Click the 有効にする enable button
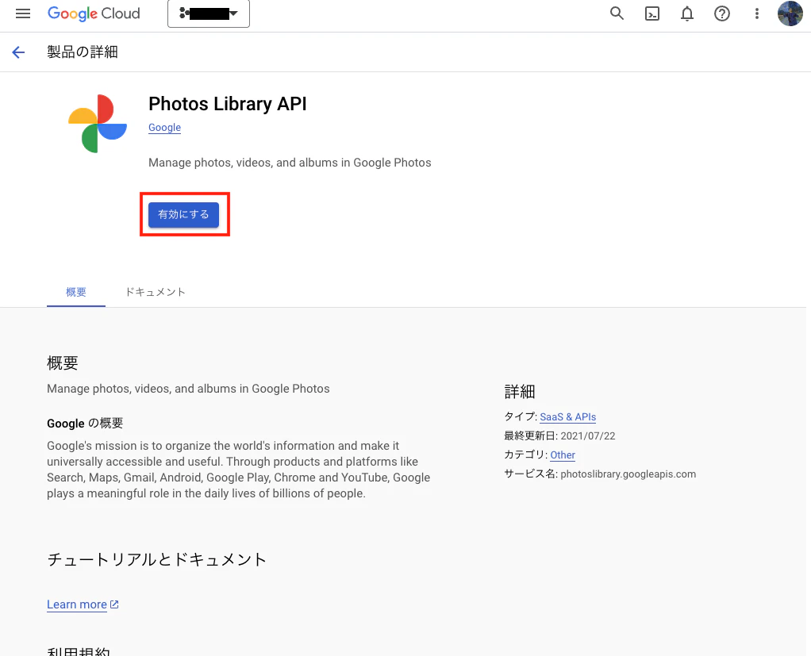This screenshot has height=656, width=811. click(183, 214)
